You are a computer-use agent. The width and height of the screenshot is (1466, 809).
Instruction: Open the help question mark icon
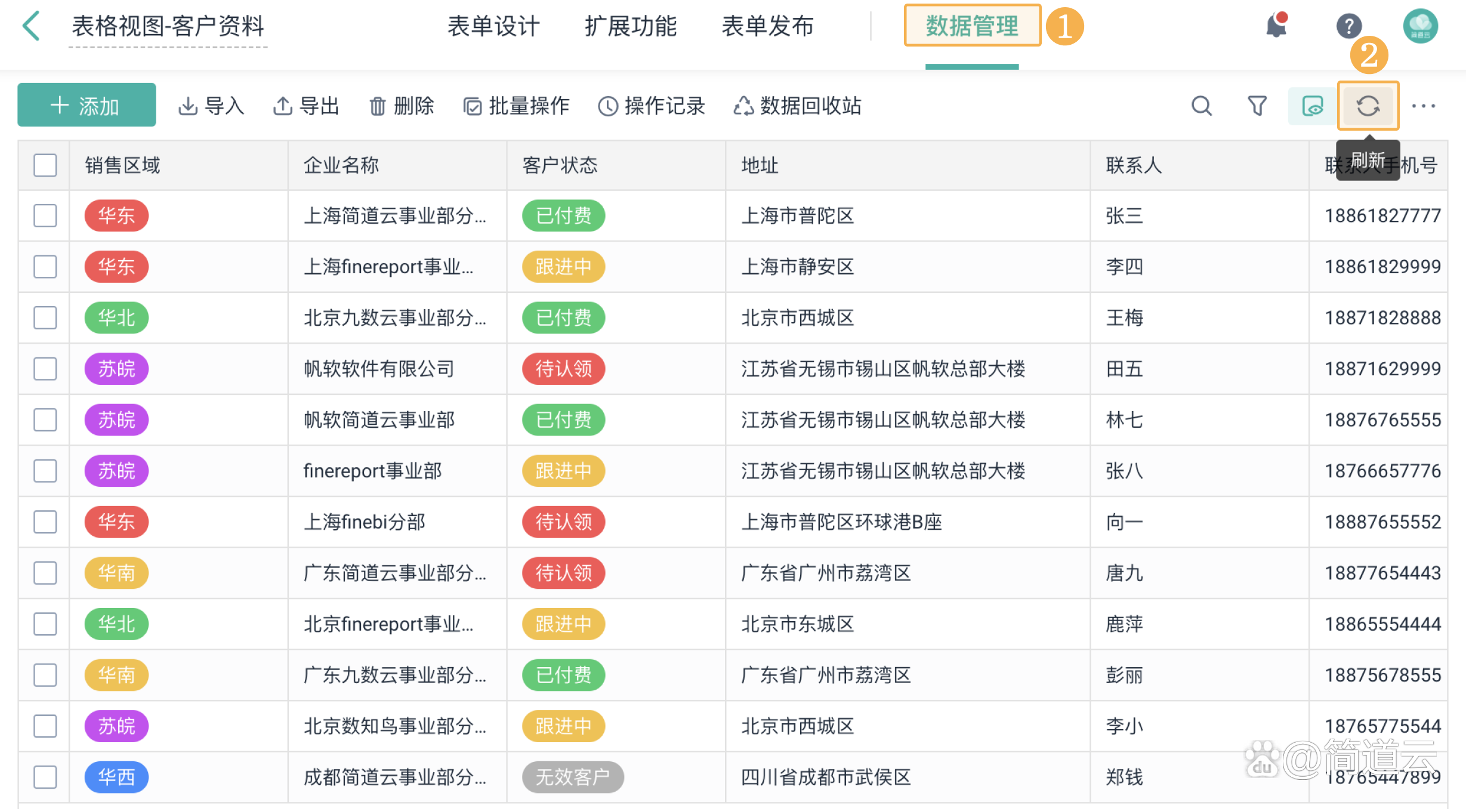1348,26
